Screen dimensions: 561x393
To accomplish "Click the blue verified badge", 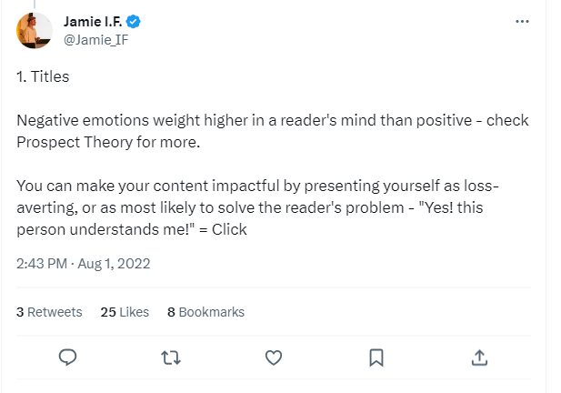I will point(133,21).
